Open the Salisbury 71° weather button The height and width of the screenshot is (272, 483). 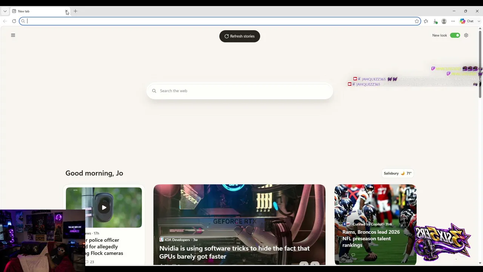tap(398, 173)
